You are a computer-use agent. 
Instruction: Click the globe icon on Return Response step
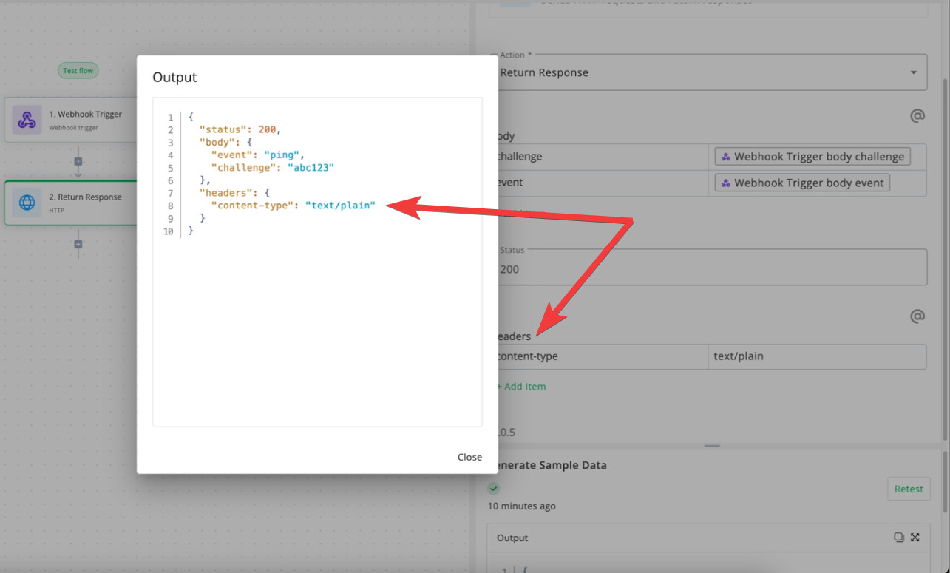pyautogui.click(x=27, y=203)
